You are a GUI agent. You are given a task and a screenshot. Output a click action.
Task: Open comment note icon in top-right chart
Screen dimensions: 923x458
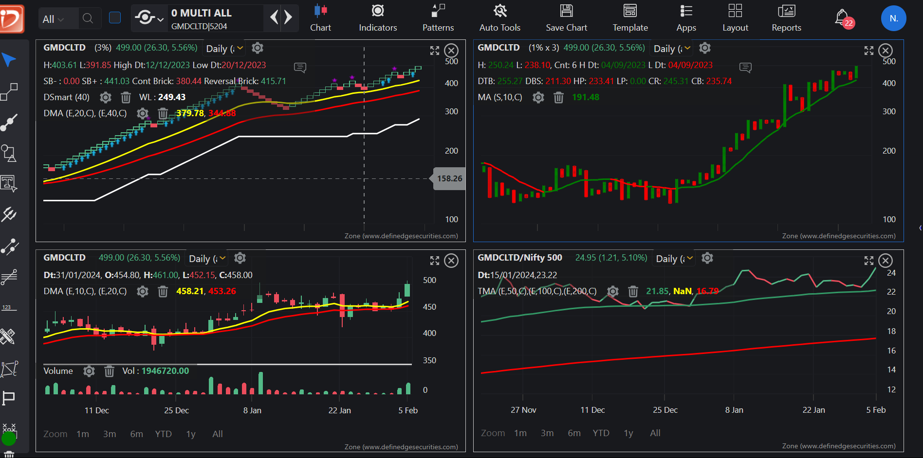[745, 67]
